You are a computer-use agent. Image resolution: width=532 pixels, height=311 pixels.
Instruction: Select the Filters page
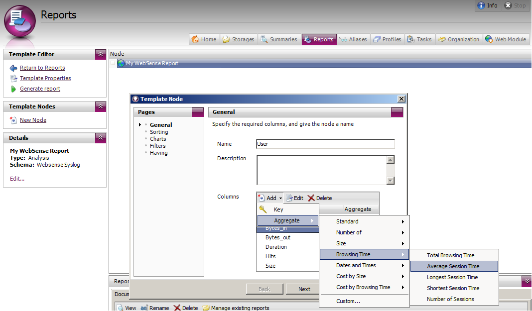pos(158,146)
